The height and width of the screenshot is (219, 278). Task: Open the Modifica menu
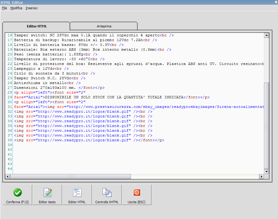coord(16,8)
